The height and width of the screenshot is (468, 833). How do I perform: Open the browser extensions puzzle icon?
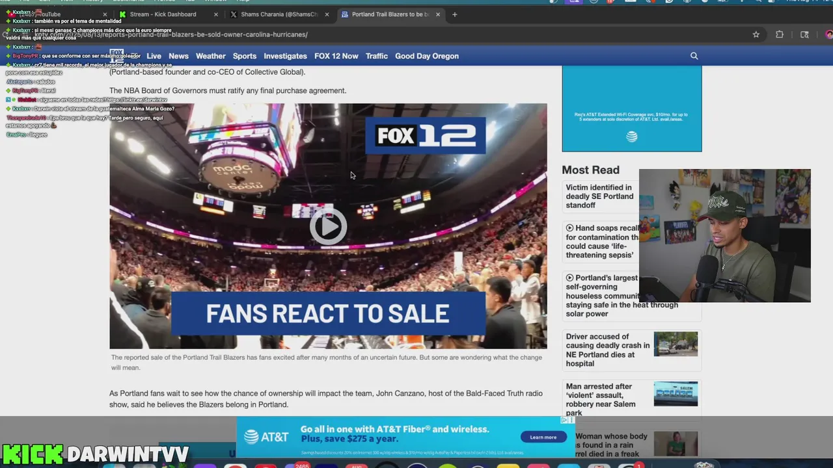point(780,34)
